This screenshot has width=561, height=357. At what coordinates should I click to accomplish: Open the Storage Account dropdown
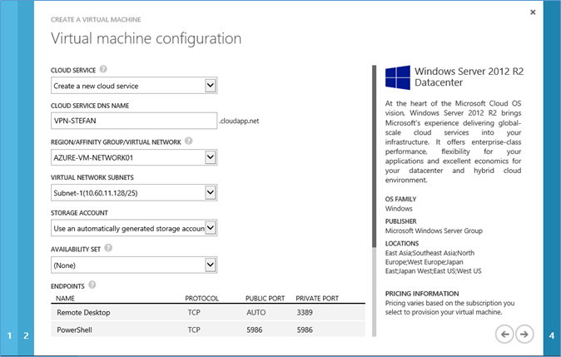(134, 228)
